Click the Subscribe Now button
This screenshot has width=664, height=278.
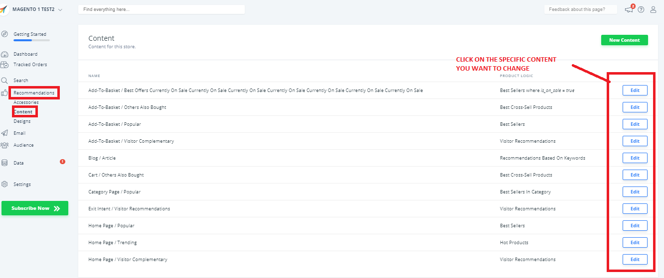click(35, 208)
